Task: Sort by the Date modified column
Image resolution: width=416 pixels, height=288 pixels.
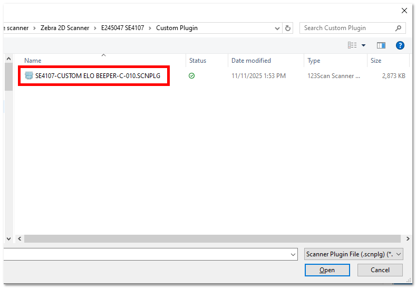Action: [x=251, y=61]
